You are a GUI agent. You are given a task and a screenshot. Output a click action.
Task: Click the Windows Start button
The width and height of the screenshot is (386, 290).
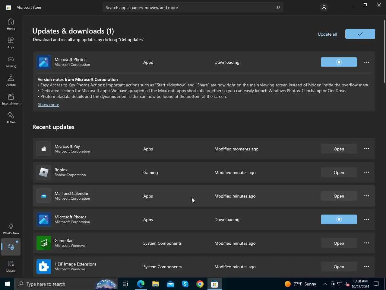(7, 284)
